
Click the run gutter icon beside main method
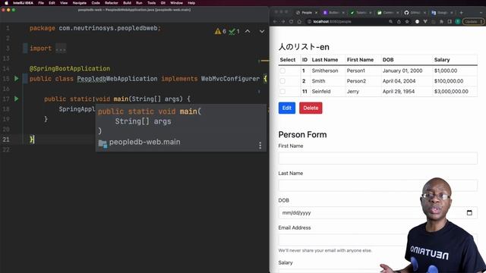tap(17, 99)
